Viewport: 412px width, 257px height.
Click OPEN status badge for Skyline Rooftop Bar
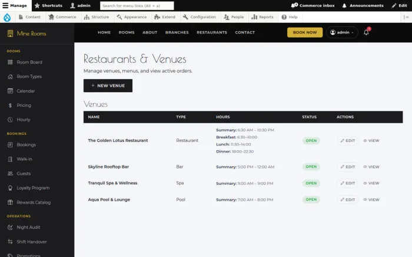click(311, 167)
